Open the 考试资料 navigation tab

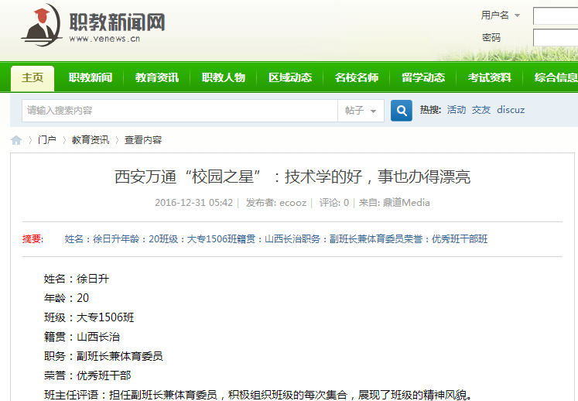[x=490, y=77]
